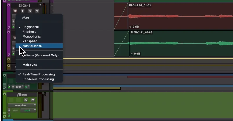This screenshot has height=121, width=233.
Task: Arm record on El Gtr 1 track
Action: point(15,11)
